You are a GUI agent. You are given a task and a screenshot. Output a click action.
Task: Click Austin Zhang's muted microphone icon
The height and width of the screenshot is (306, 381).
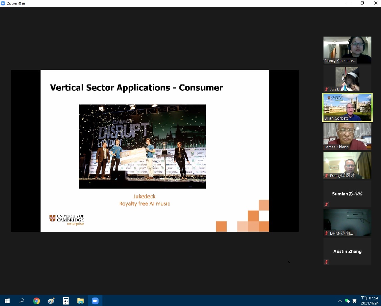[x=326, y=262]
